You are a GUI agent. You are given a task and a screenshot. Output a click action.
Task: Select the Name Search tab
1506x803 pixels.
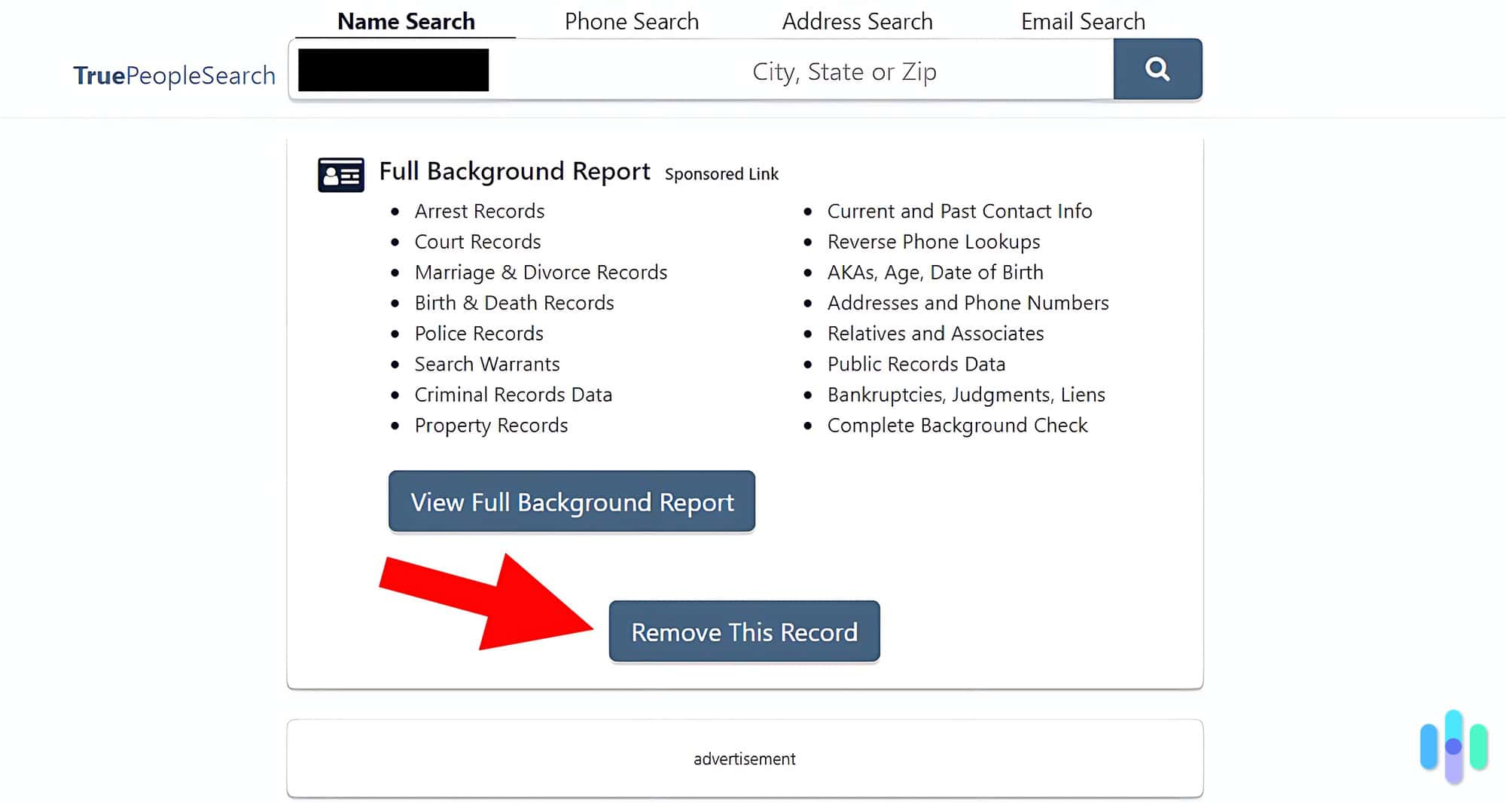coord(407,21)
